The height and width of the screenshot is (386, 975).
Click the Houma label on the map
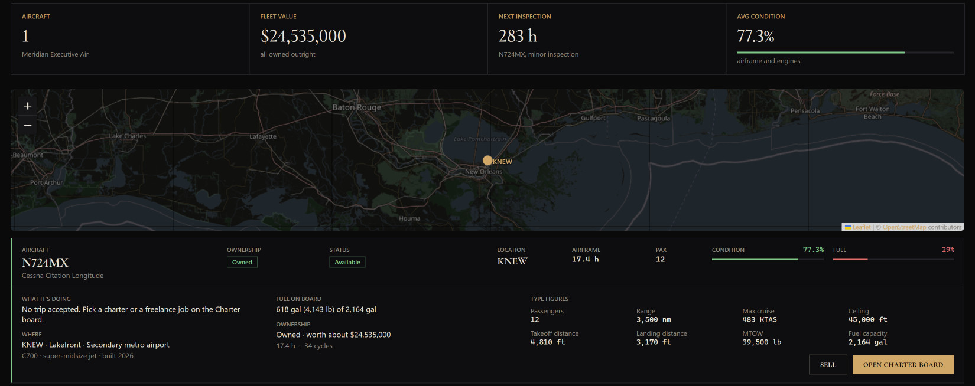coord(409,218)
